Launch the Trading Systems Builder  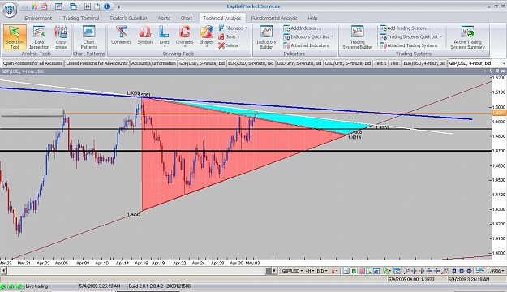pyautogui.click(x=357, y=37)
